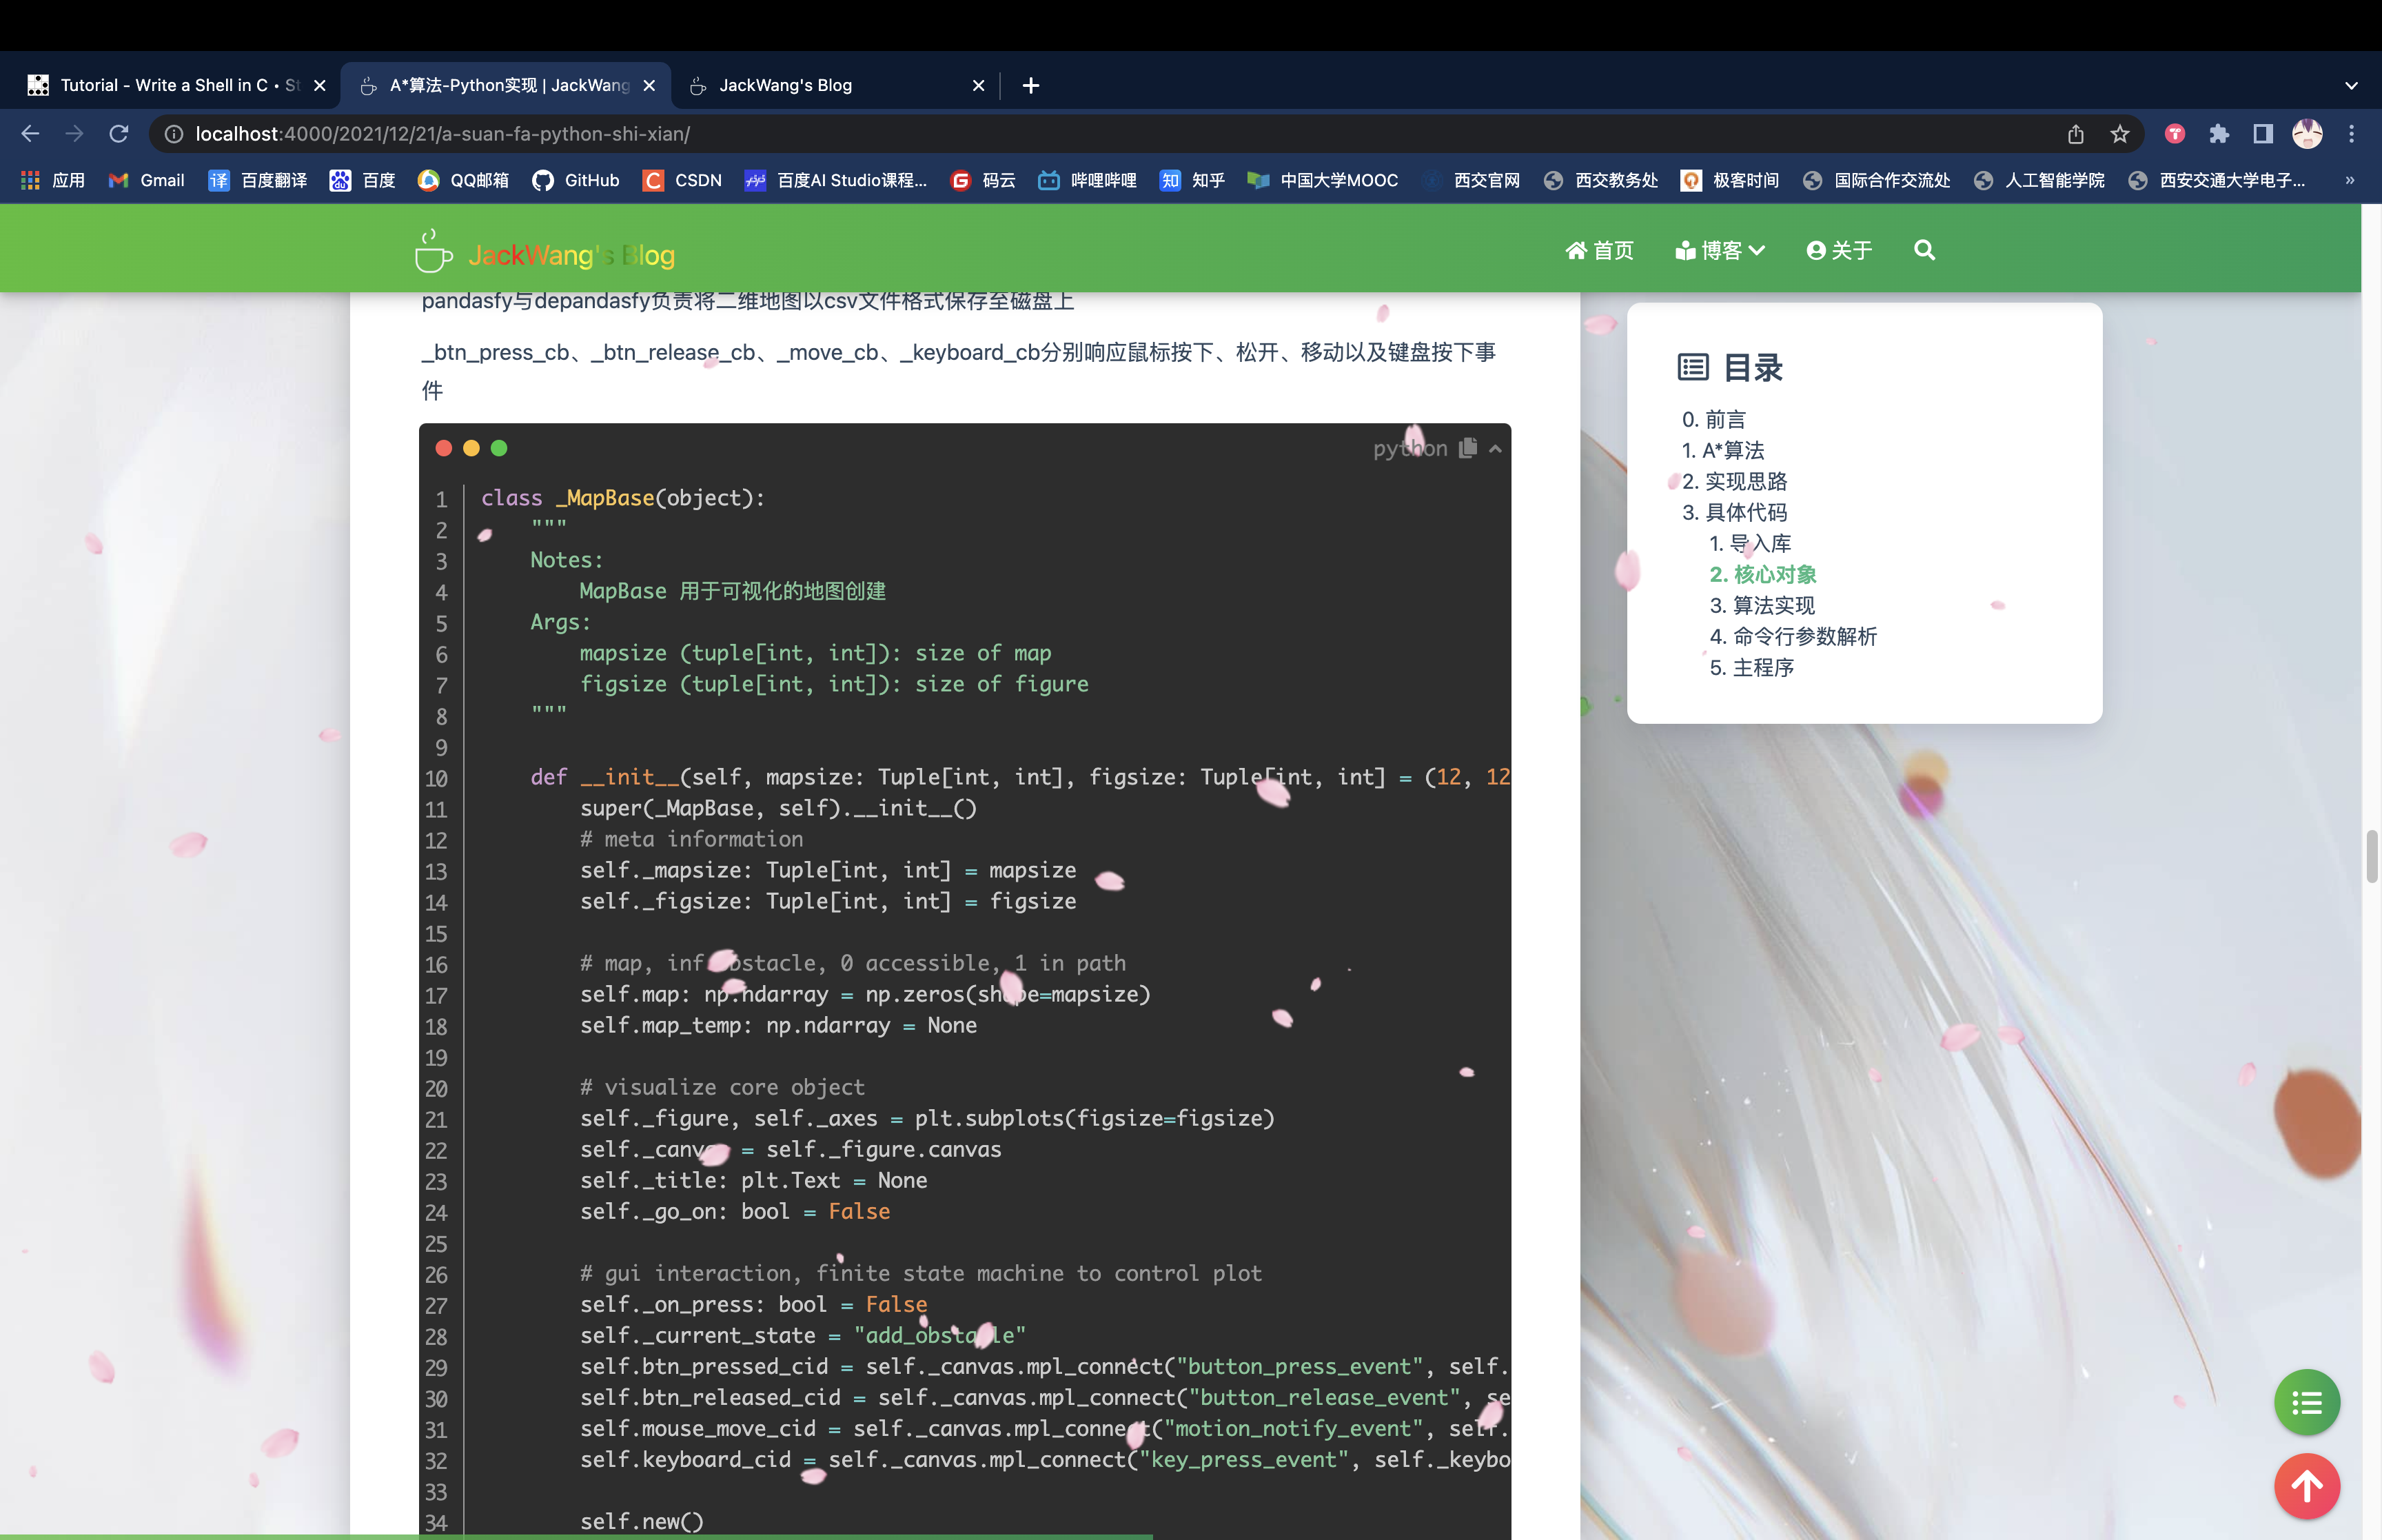Open Chrome three-dot menu

click(2352, 134)
